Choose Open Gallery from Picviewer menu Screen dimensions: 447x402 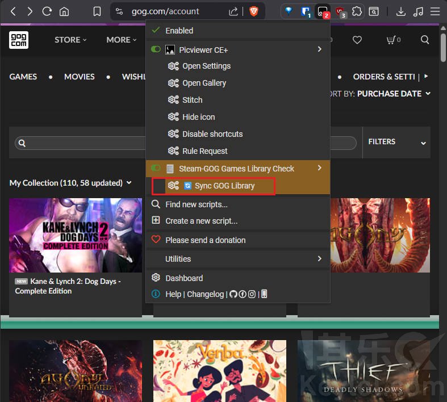click(204, 83)
